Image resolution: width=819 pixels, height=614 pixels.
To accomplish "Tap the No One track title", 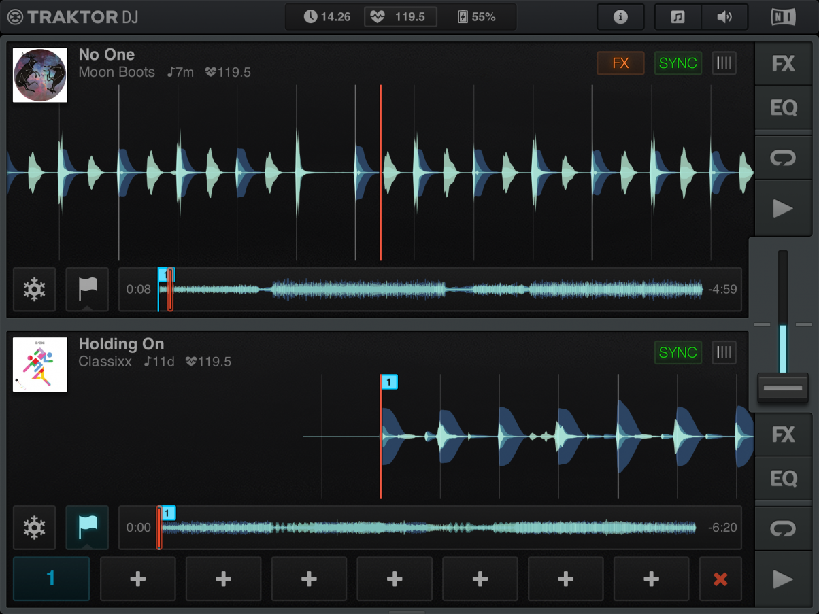I will [x=107, y=54].
